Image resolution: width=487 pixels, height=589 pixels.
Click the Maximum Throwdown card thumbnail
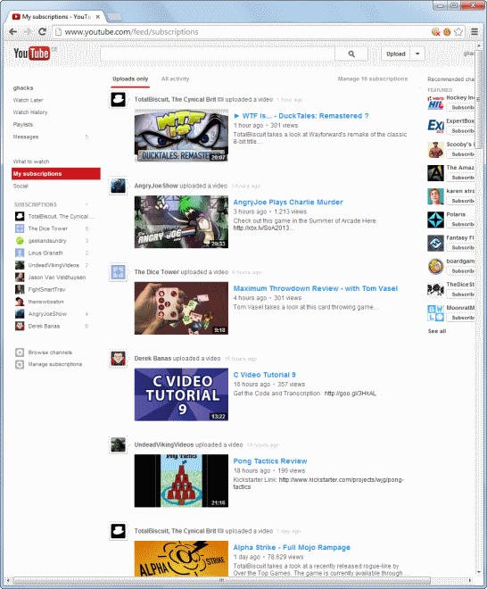(181, 308)
